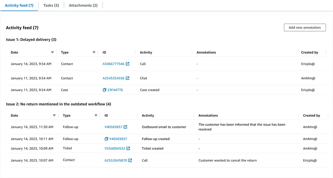The image size is (333, 178).
Task: Switch to the Tasks (3) tab
Action: (51, 6)
